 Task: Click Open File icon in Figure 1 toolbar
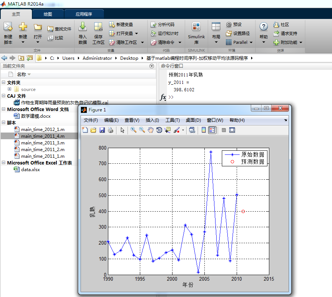pyautogui.click(x=93, y=130)
